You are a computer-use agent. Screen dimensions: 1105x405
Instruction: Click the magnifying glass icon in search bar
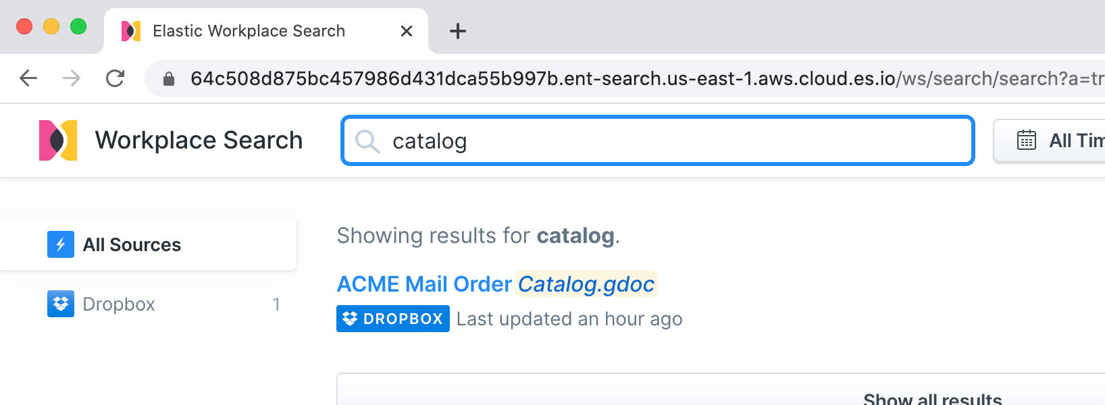(x=366, y=141)
